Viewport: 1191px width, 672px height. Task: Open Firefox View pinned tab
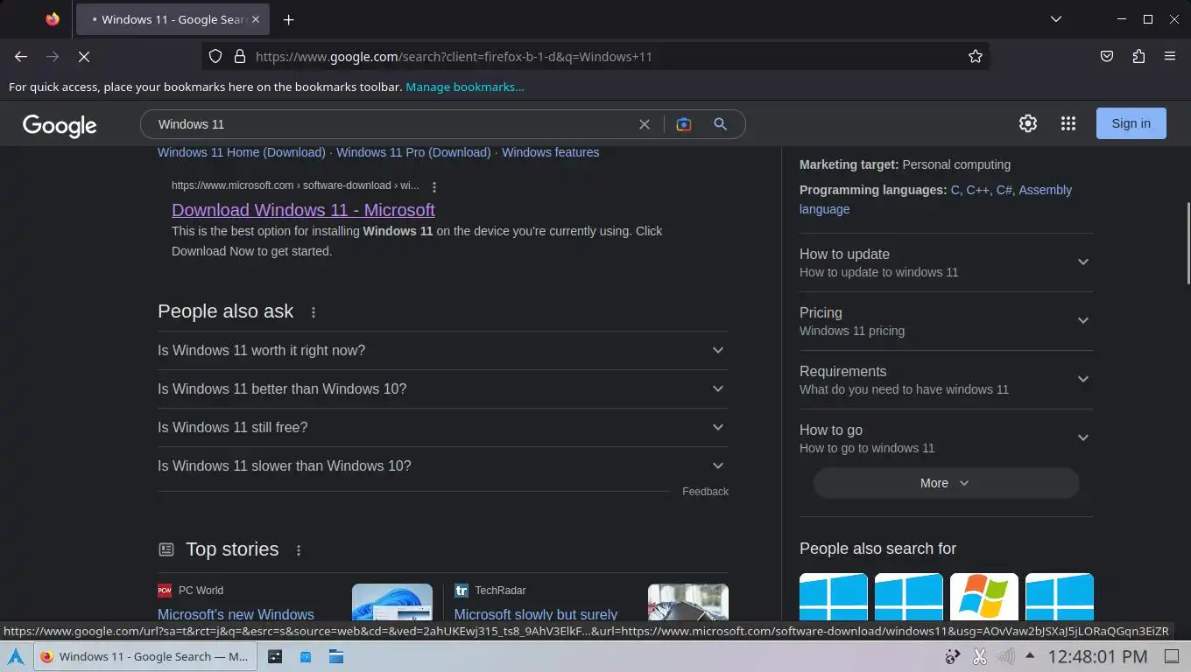tap(53, 19)
